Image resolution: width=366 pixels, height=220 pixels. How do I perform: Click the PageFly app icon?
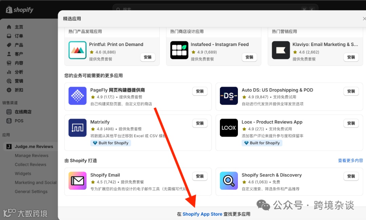pyautogui.click(x=78, y=96)
